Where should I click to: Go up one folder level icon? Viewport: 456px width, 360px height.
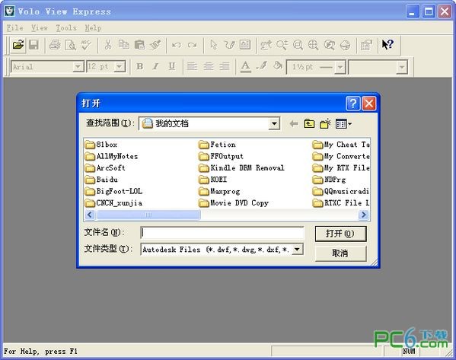(x=309, y=124)
